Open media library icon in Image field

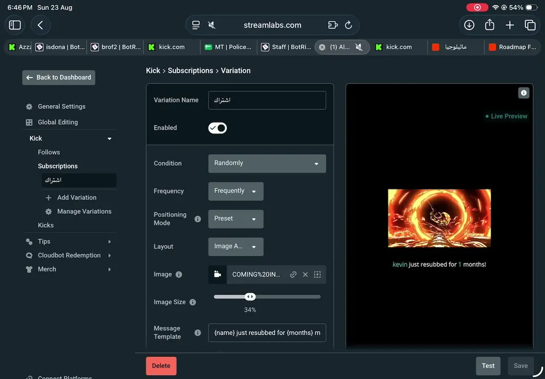[218, 275]
